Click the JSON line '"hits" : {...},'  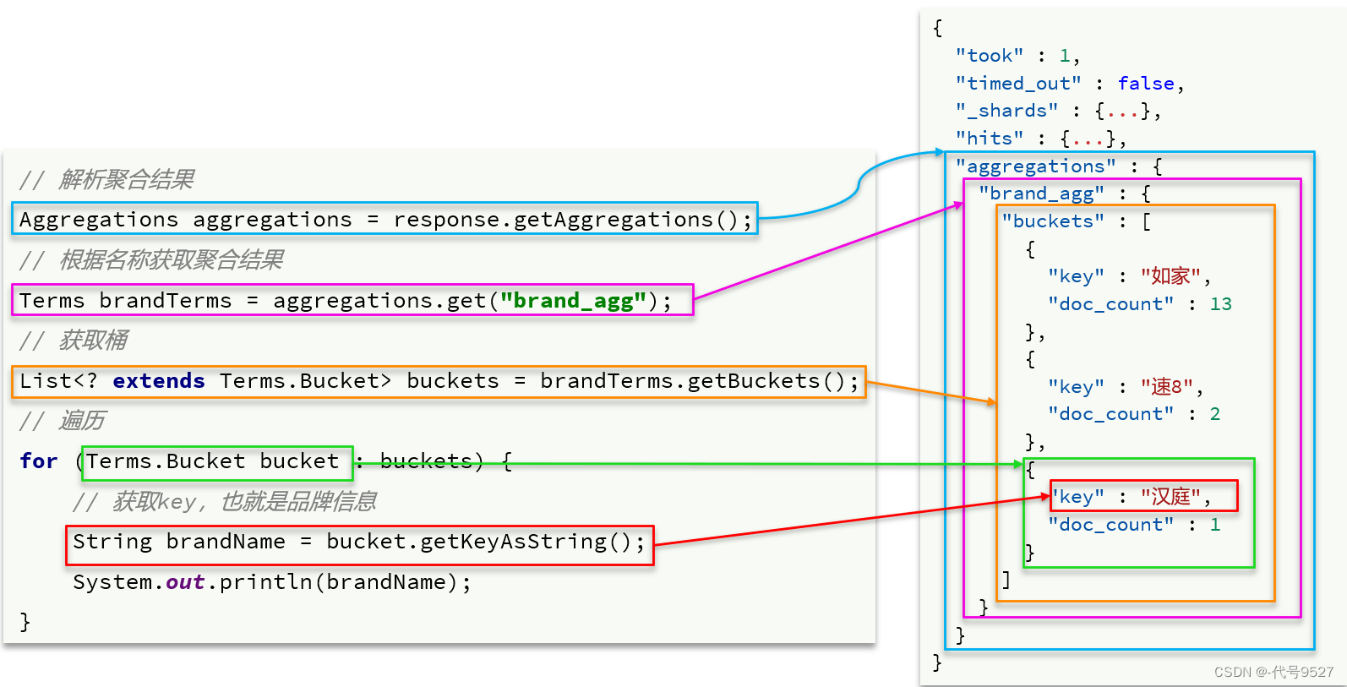(x=1041, y=139)
